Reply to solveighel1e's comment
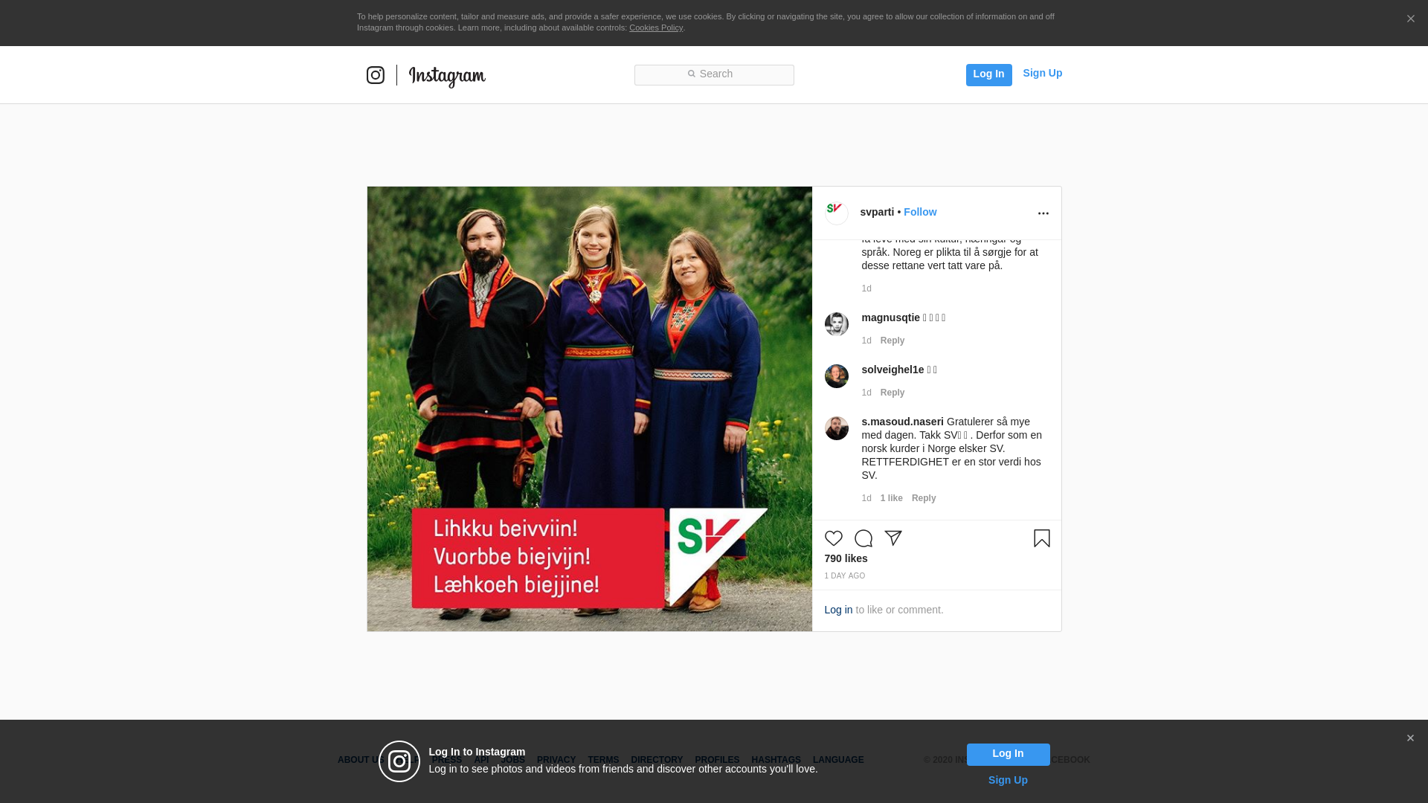Viewport: 1428px width, 803px height. pos(892,393)
